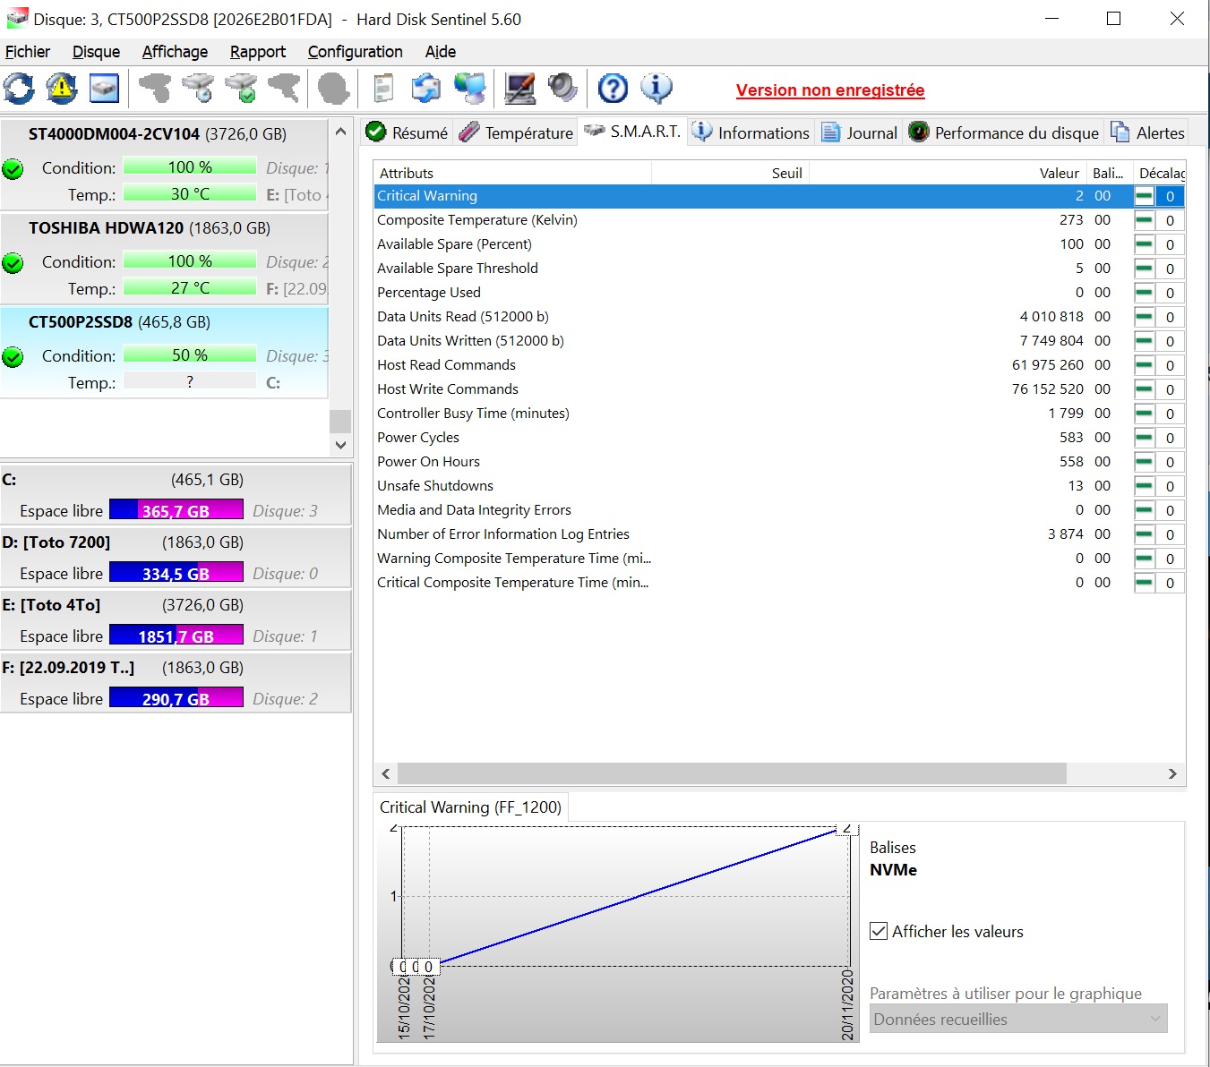The height and width of the screenshot is (1067, 1210).
Task: Click the send report envelope icon
Action: pyautogui.click(x=426, y=89)
